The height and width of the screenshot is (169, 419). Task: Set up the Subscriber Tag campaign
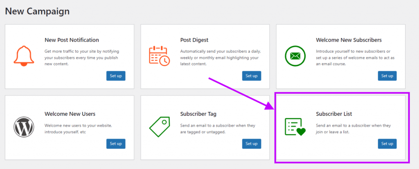pyautogui.click(x=252, y=144)
